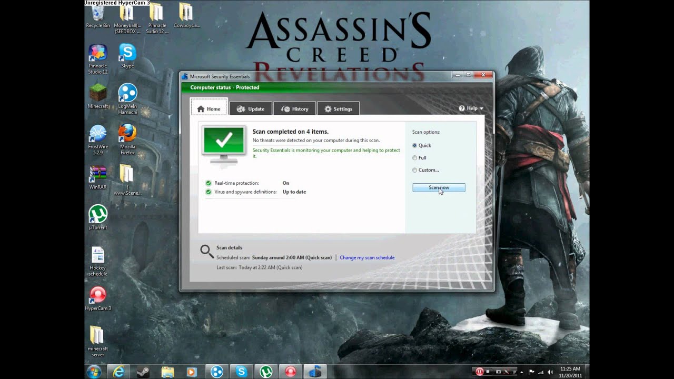This screenshot has height=379, width=674.
Task: Click the Action Center flag icon
Action: pyautogui.click(x=531, y=372)
